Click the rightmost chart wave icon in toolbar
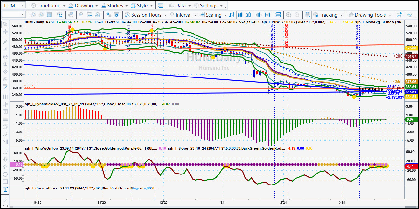Viewport: 419px width, 209px height. click(x=410, y=15)
